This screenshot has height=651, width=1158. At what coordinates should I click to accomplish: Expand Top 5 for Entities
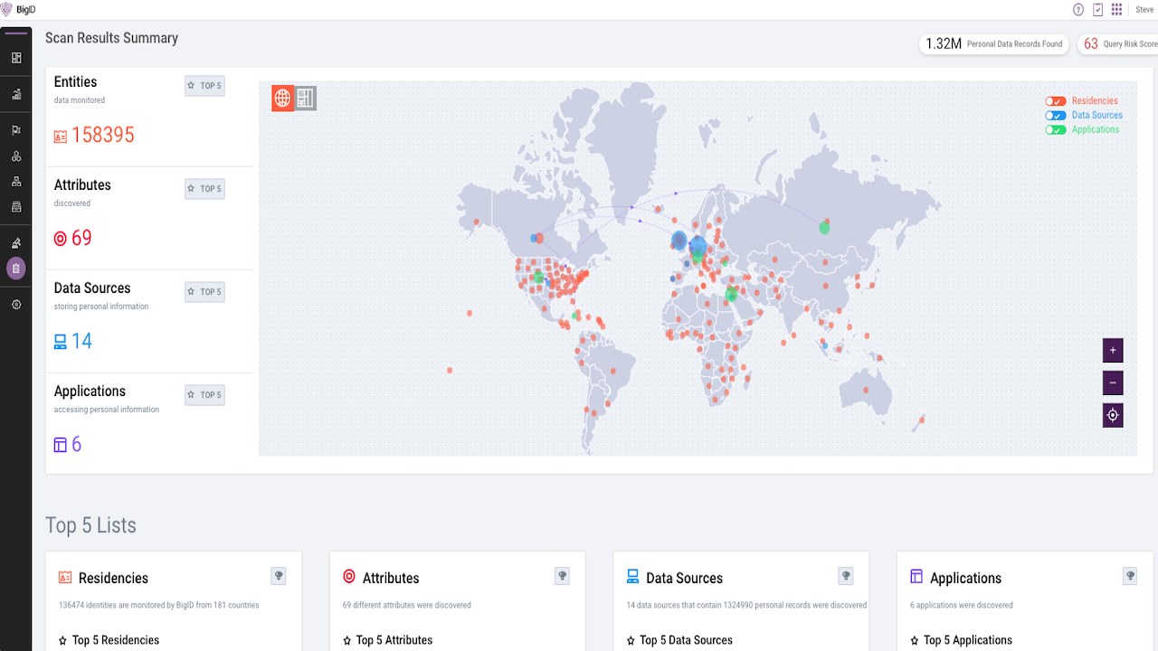pyautogui.click(x=204, y=86)
